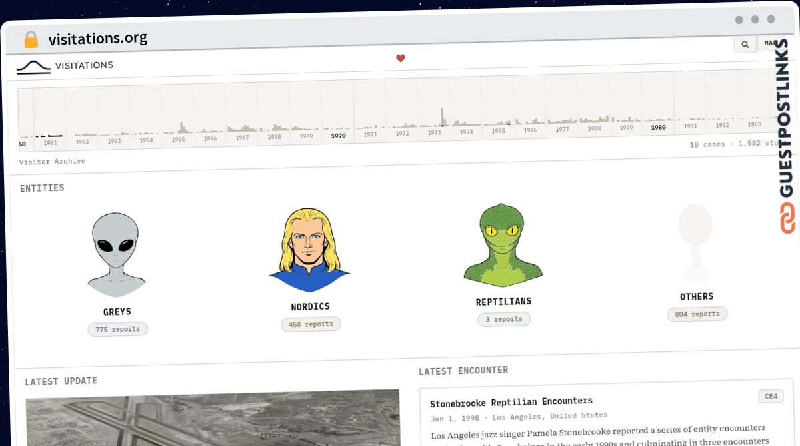Click the padlock icon in address bar
The width and height of the screenshot is (800, 446).
pyautogui.click(x=31, y=39)
